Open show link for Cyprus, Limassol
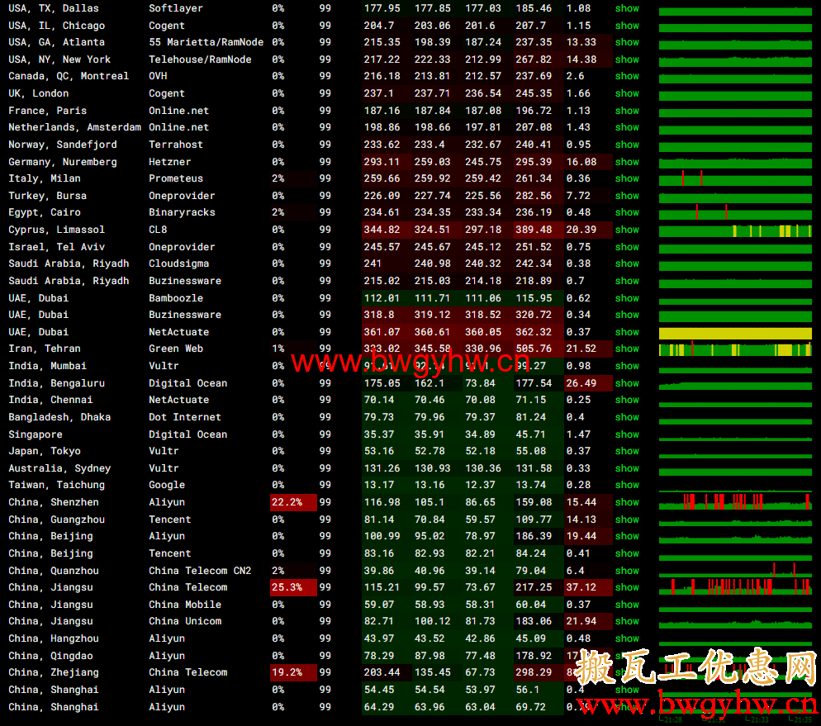The image size is (821, 726). [x=627, y=230]
